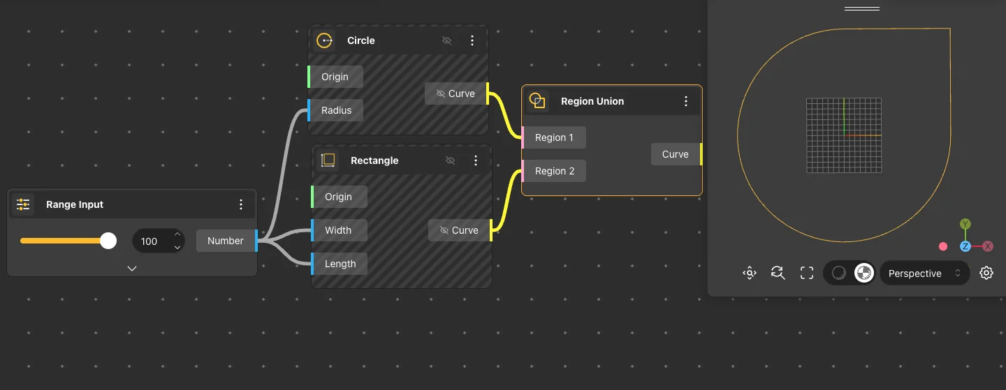The width and height of the screenshot is (1006, 390).
Task: Click the Range Input sliders icon
Action: tap(23, 204)
